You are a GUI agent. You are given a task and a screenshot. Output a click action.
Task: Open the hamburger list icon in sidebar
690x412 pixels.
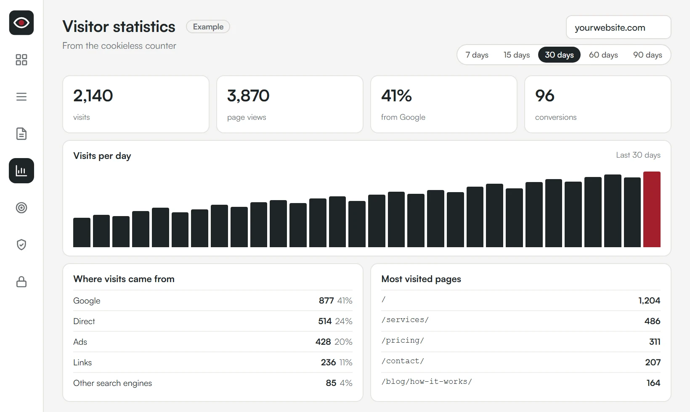pos(21,97)
